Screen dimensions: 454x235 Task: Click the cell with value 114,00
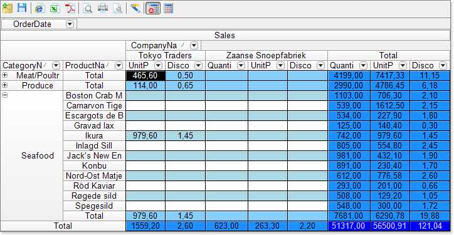click(x=145, y=86)
